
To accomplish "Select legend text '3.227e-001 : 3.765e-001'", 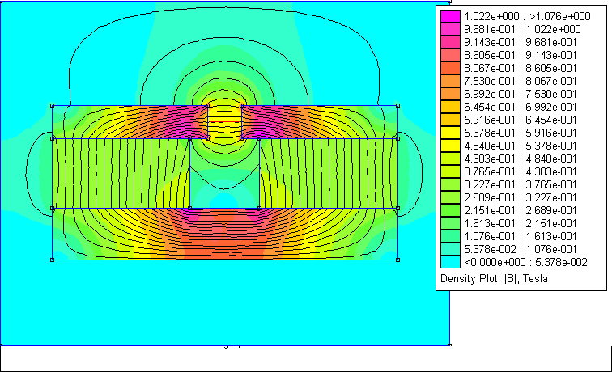I will (521, 184).
